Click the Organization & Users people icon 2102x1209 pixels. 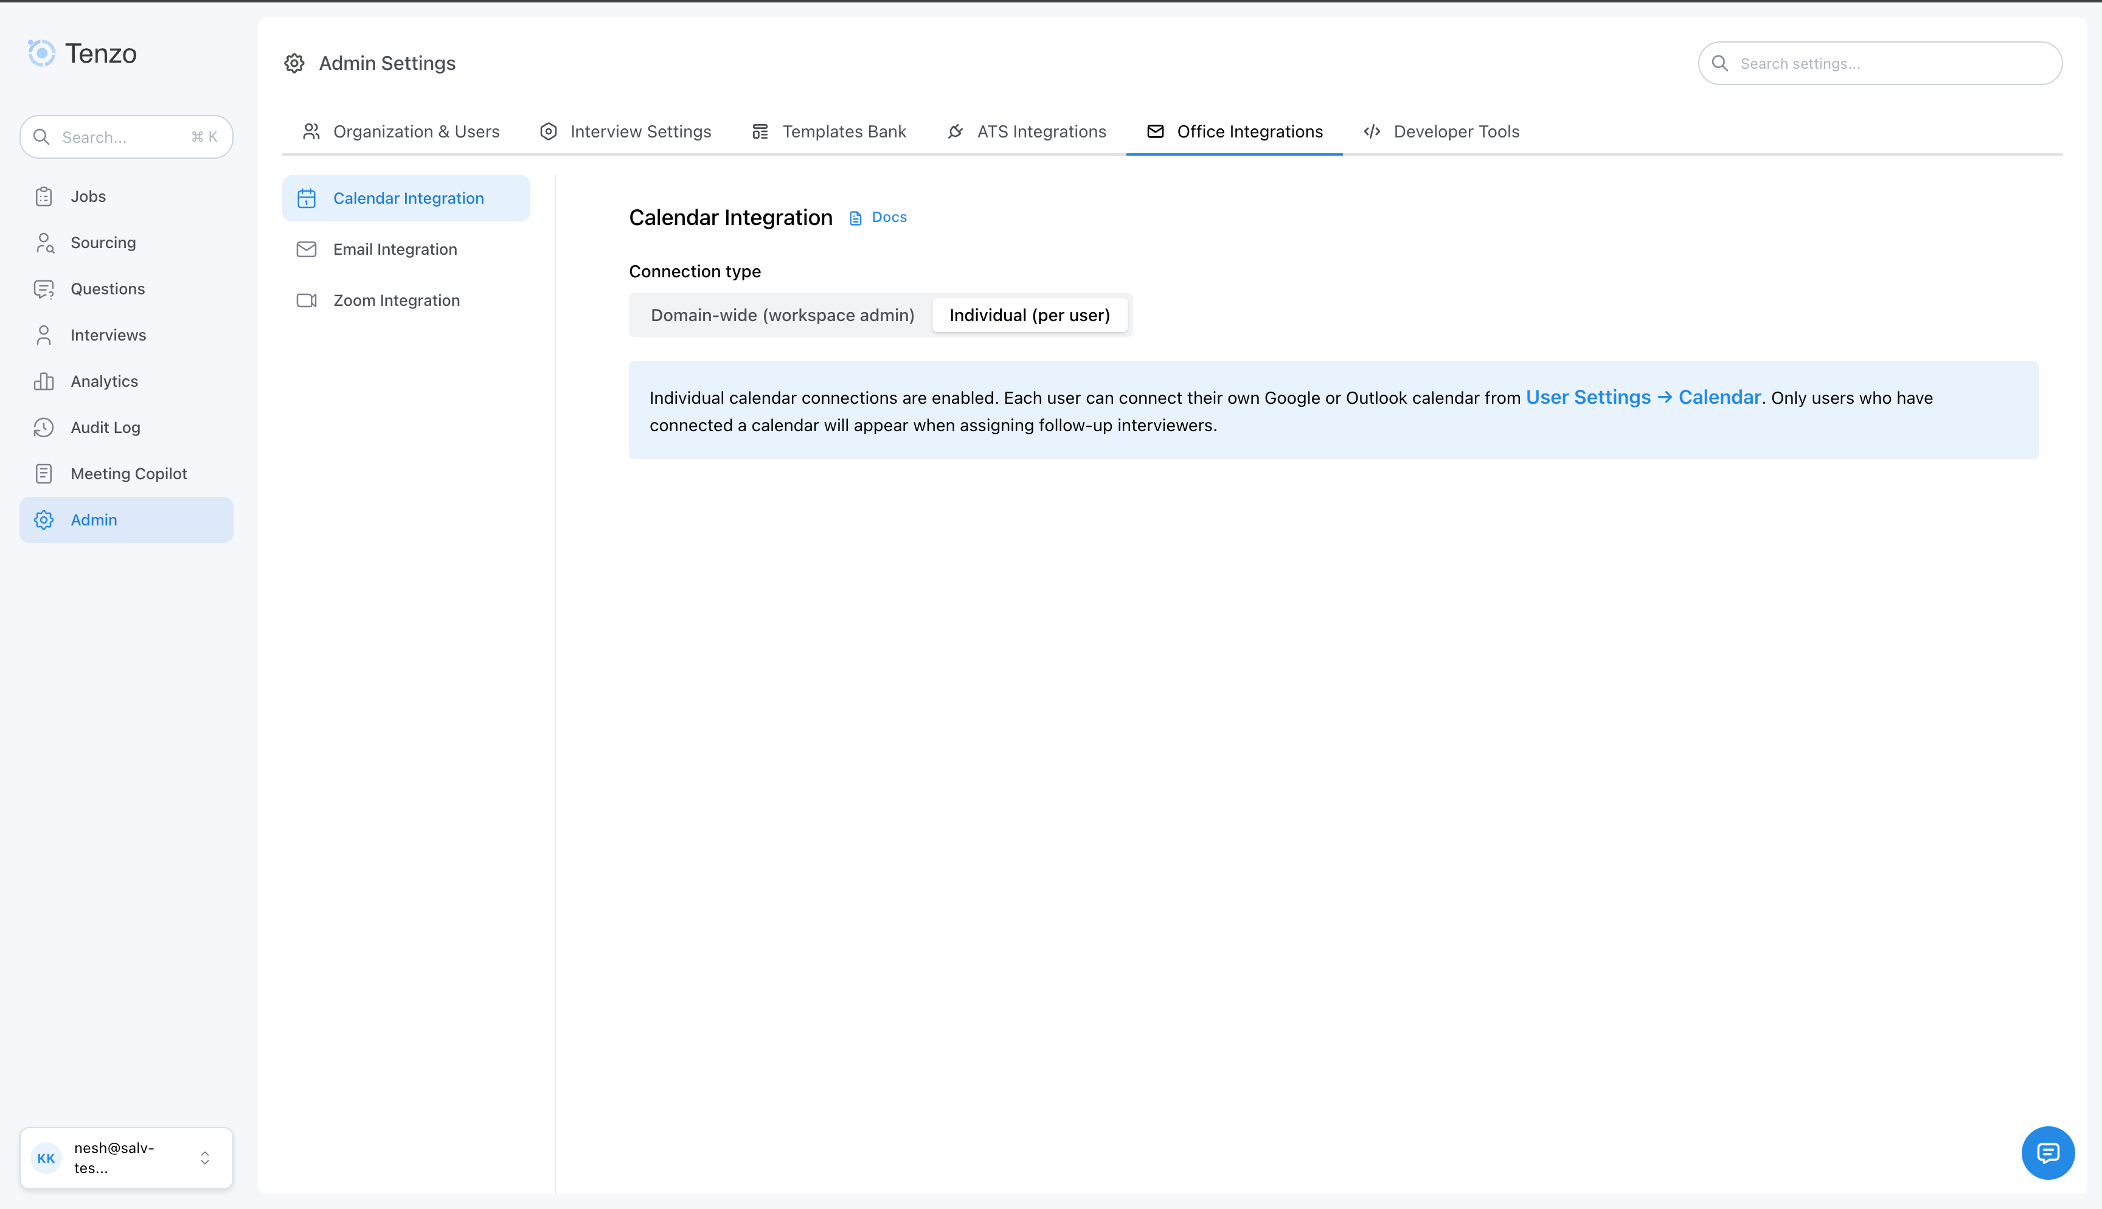coord(311,131)
